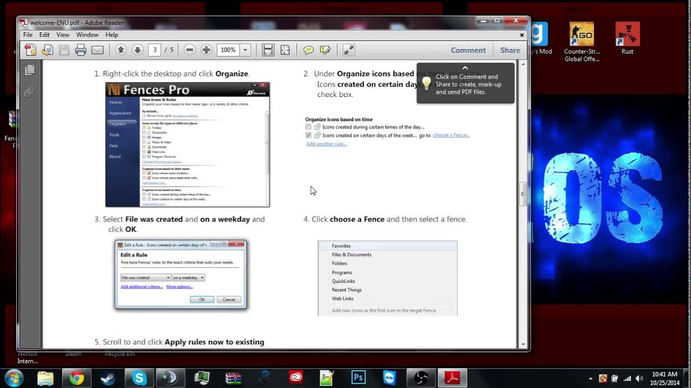Show hidden system tray icons arrow
Image resolution: width=691 pixels, height=388 pixels.
coord(591,378)
